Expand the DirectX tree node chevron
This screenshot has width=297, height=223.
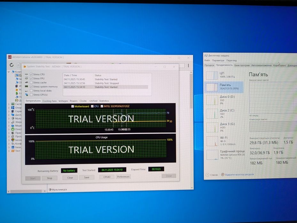(x=9, y=129)
